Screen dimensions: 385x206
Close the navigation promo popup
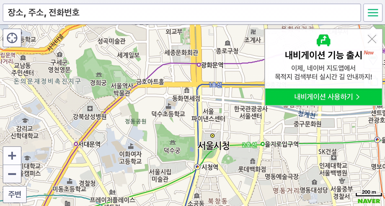[372, 39]
